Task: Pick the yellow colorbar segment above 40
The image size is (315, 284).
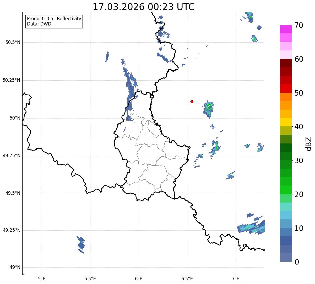Action: (286, 122)
